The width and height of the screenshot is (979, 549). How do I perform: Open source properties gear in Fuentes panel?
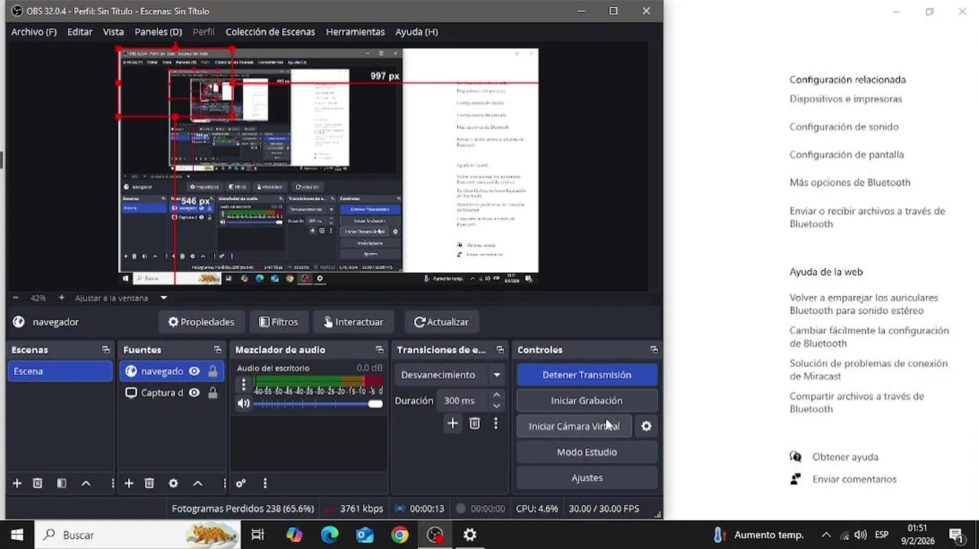point(173,483)
